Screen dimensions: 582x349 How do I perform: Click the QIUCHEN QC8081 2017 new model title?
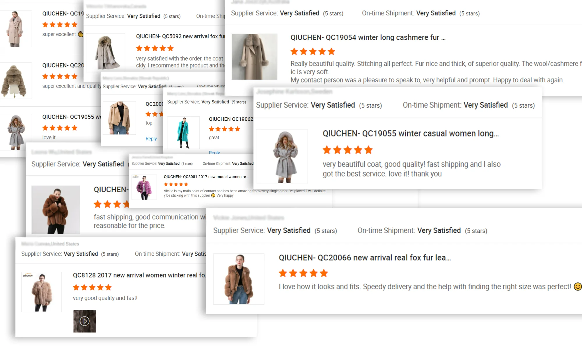click(x=206, y=177)
